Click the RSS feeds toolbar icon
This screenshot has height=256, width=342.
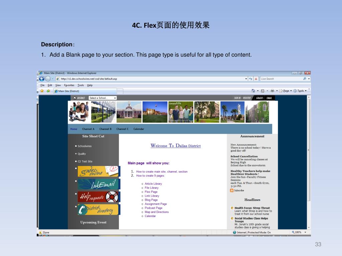tap(263, 91)
